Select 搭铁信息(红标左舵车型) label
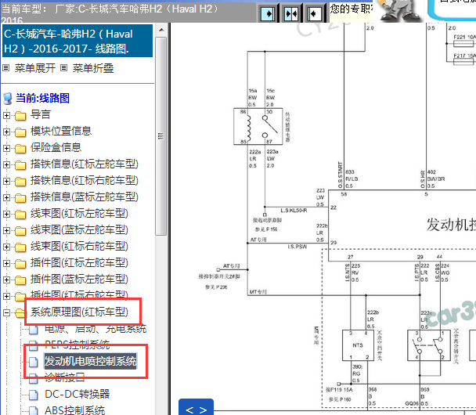This screenshot has width=476, height=415. [x=85, y=164]
